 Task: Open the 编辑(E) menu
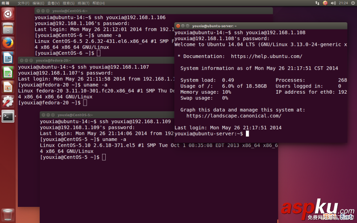click(x=38, y=3)
